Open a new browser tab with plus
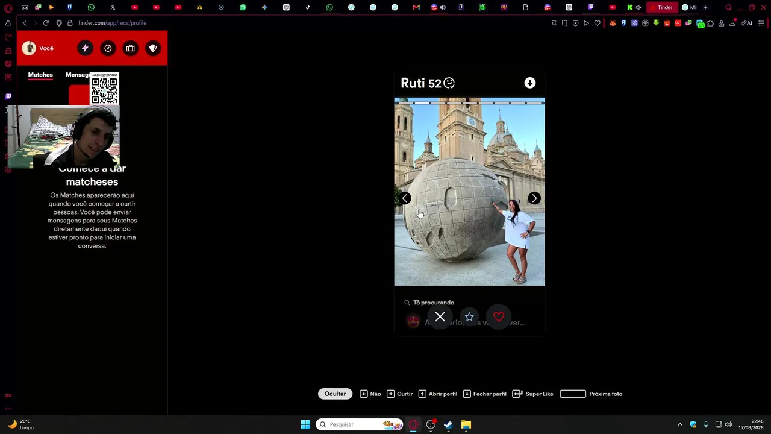This screenshot has width=771, height=434. (705, 7)
